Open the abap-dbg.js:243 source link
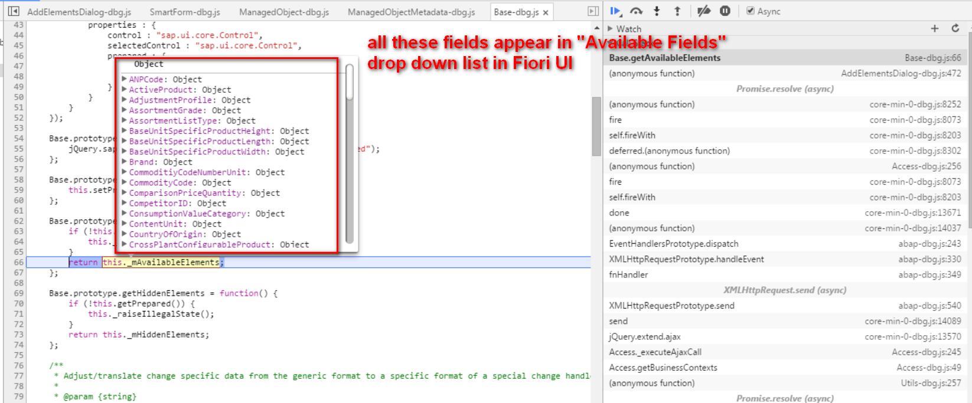This screenshot has width=972, height=403. pyautogui.click(x=929, y=244)
